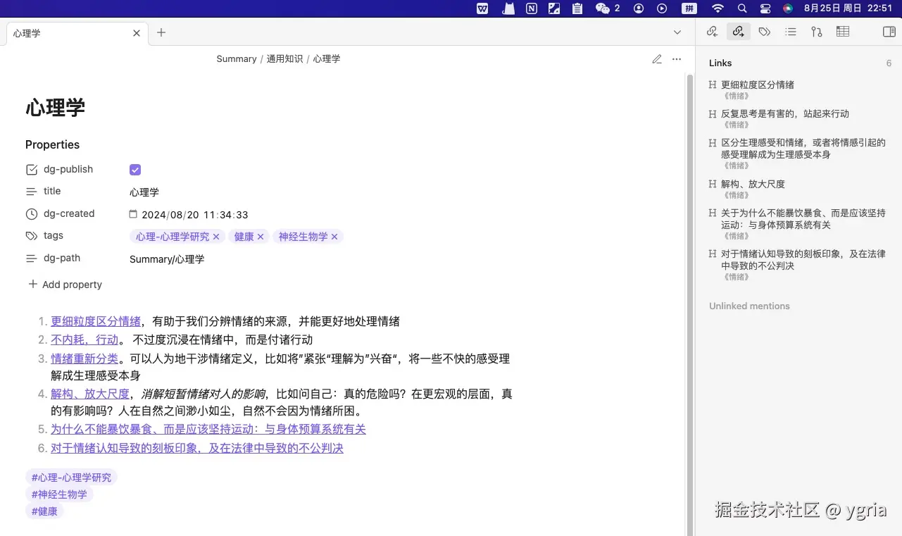
Task: Open WPS icon in the macOS menu bar
Action: [482, 8]
